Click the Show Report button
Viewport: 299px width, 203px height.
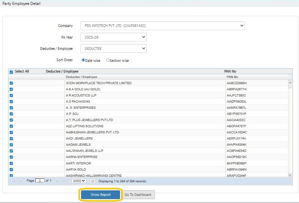101,195
